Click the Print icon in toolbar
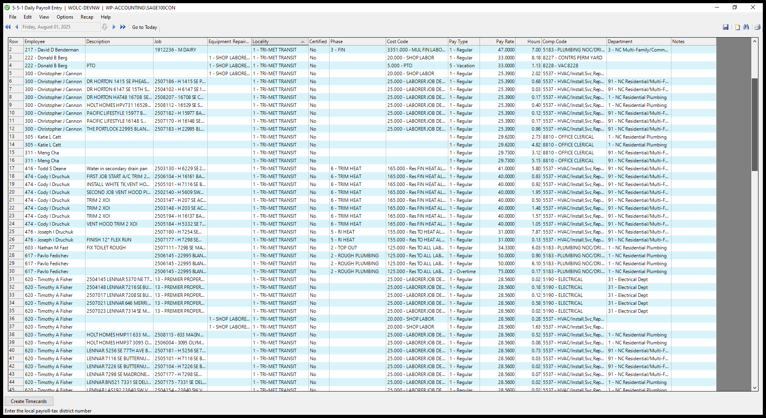The image size is (766, 418). coord(757,27)
